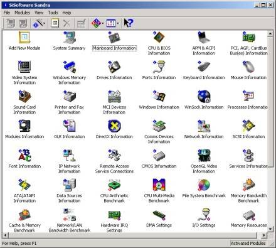Click the vertical scrollbar down arrow

(x=270, y=229)
